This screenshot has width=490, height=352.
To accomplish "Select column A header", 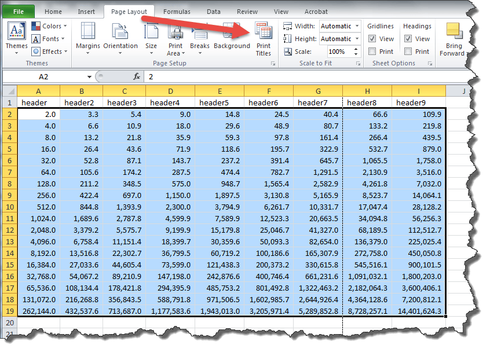I will point(38,91).
